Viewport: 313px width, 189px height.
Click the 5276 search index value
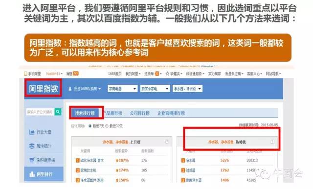pos(224,160)
